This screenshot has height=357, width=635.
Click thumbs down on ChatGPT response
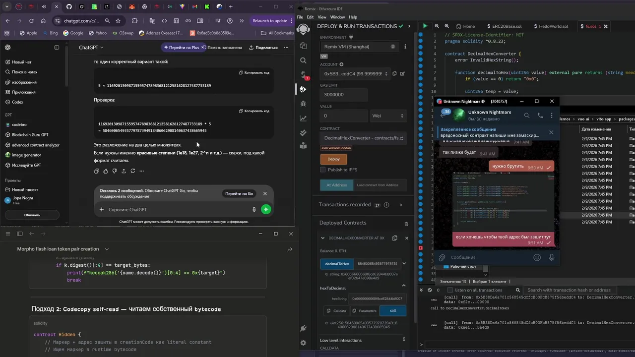[115, 171]
